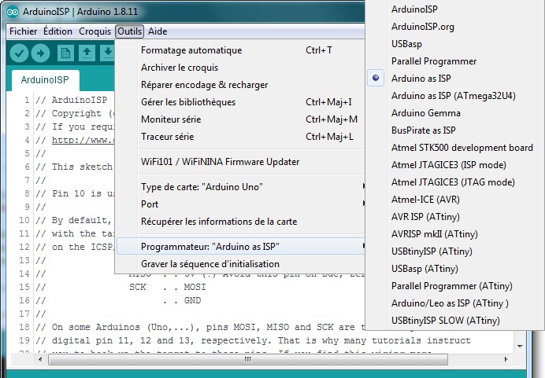Click code line 18 about pins MOSI, MISO
545x378 pixels.
[x=200, y=328]
